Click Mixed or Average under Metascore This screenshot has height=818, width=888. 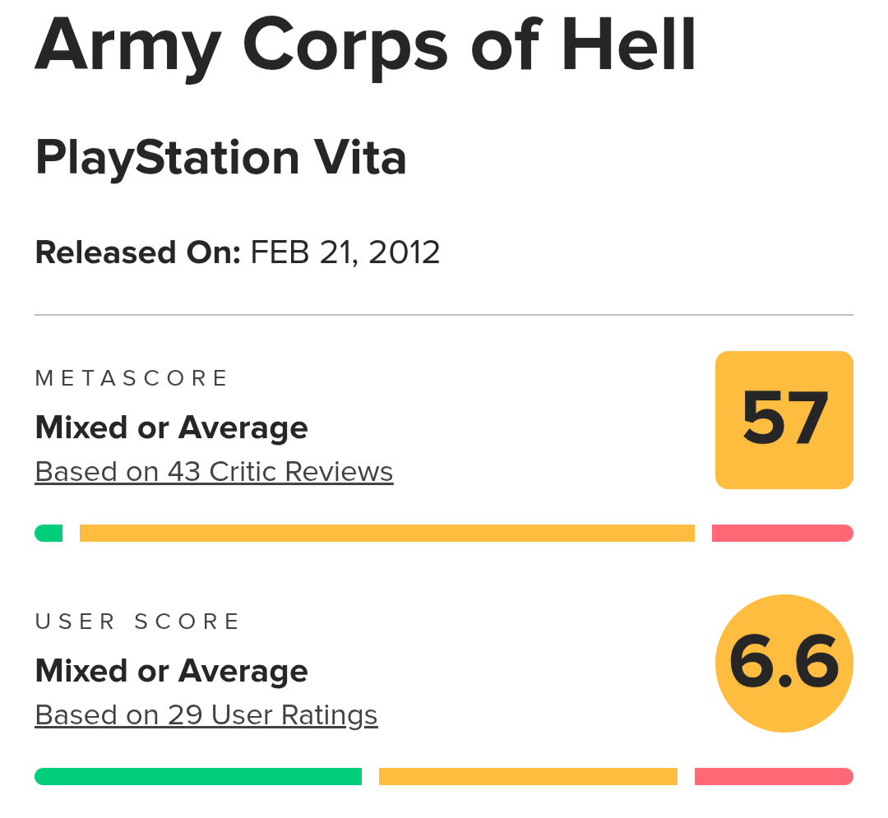coord(171,427)
